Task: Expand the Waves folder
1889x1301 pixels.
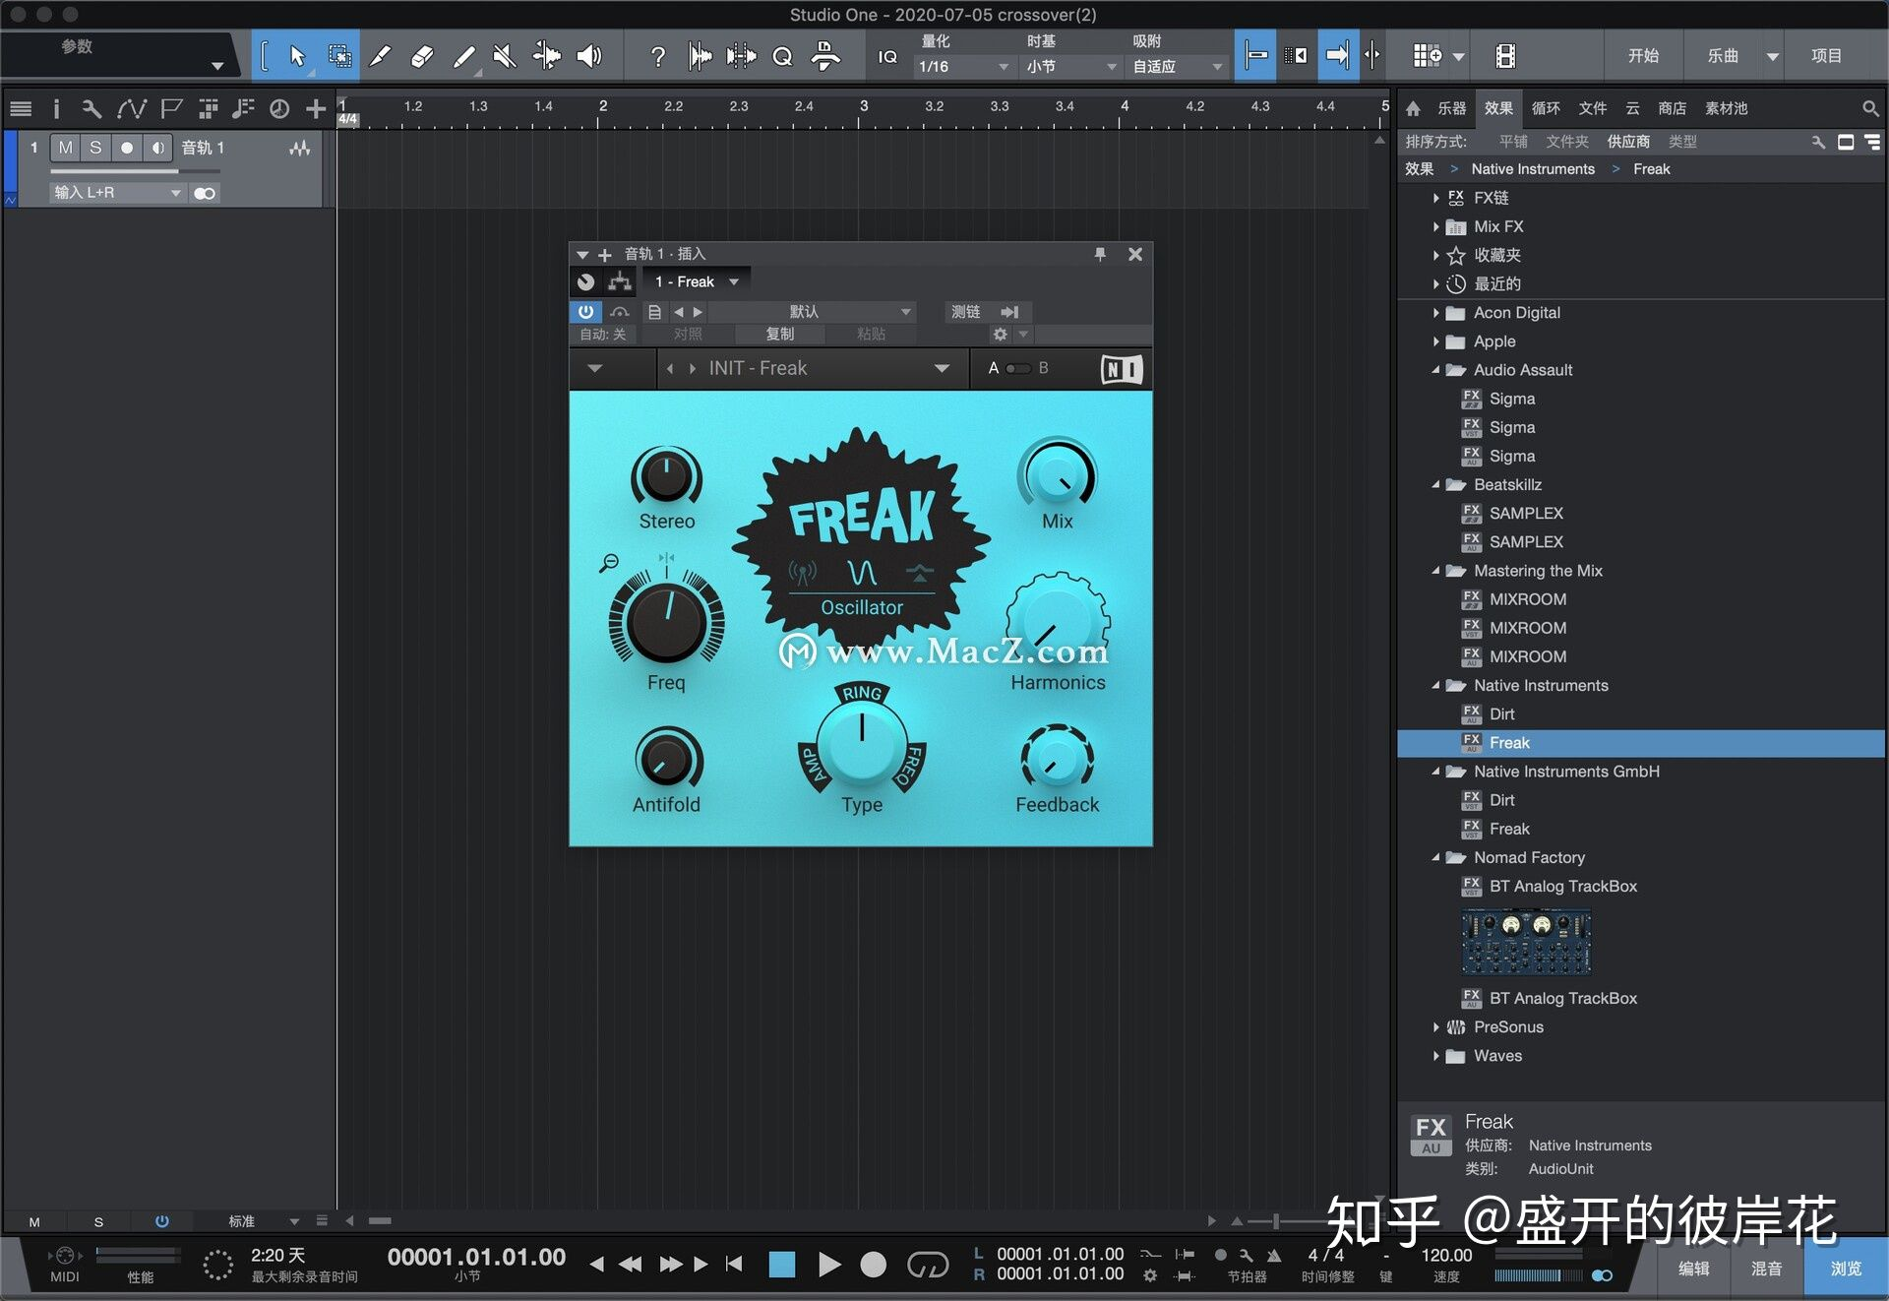Action: tap(1435, 1056)
